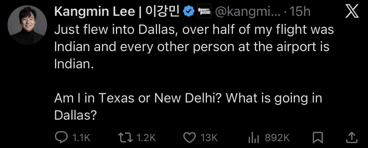This screenshot has height=148, width=368.
Task: Like the tweet with heart icon
Action: [x=190, y=137]
